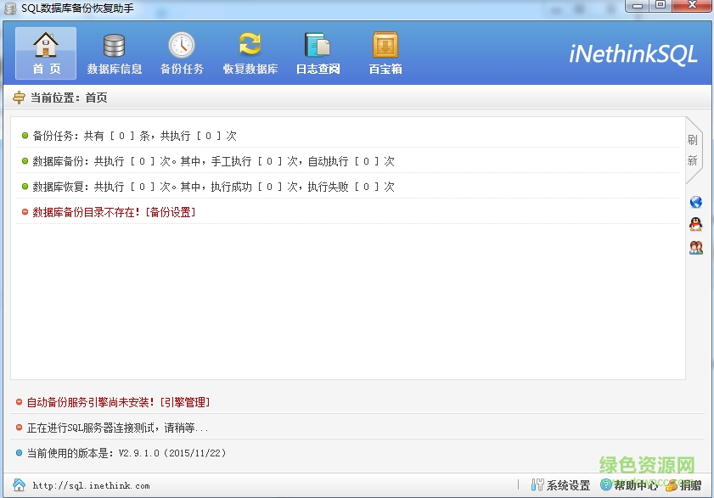The image size is (714, 498).
Task: Open 日志查阅 (Log Viewer) icon
Action: 317,51
